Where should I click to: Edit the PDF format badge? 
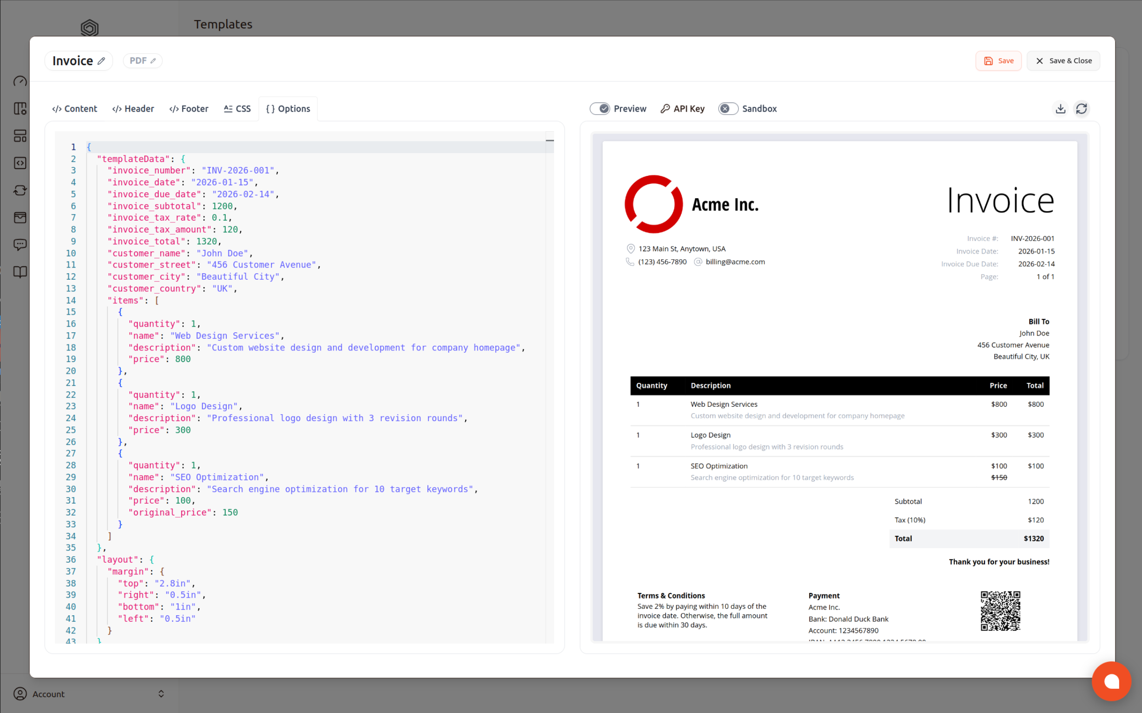tap(142, 61)
